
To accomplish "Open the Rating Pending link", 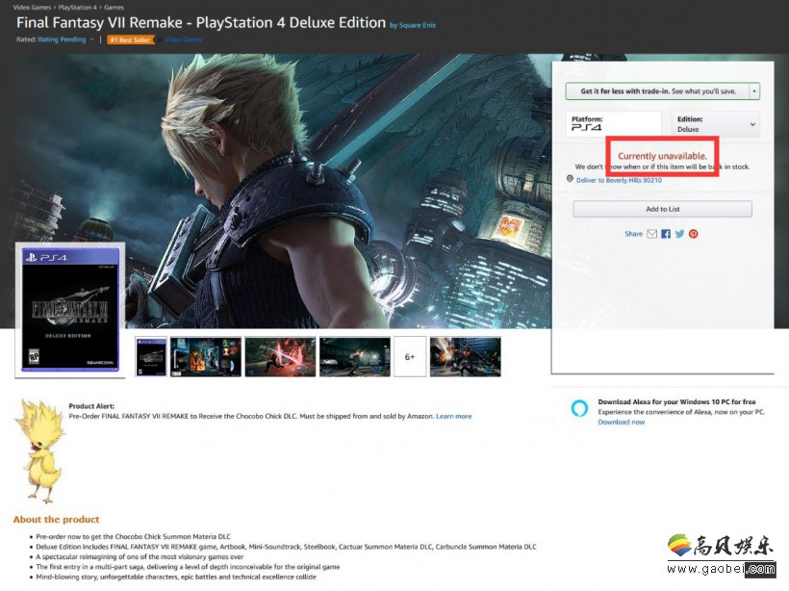I will [x=62, y=39].
